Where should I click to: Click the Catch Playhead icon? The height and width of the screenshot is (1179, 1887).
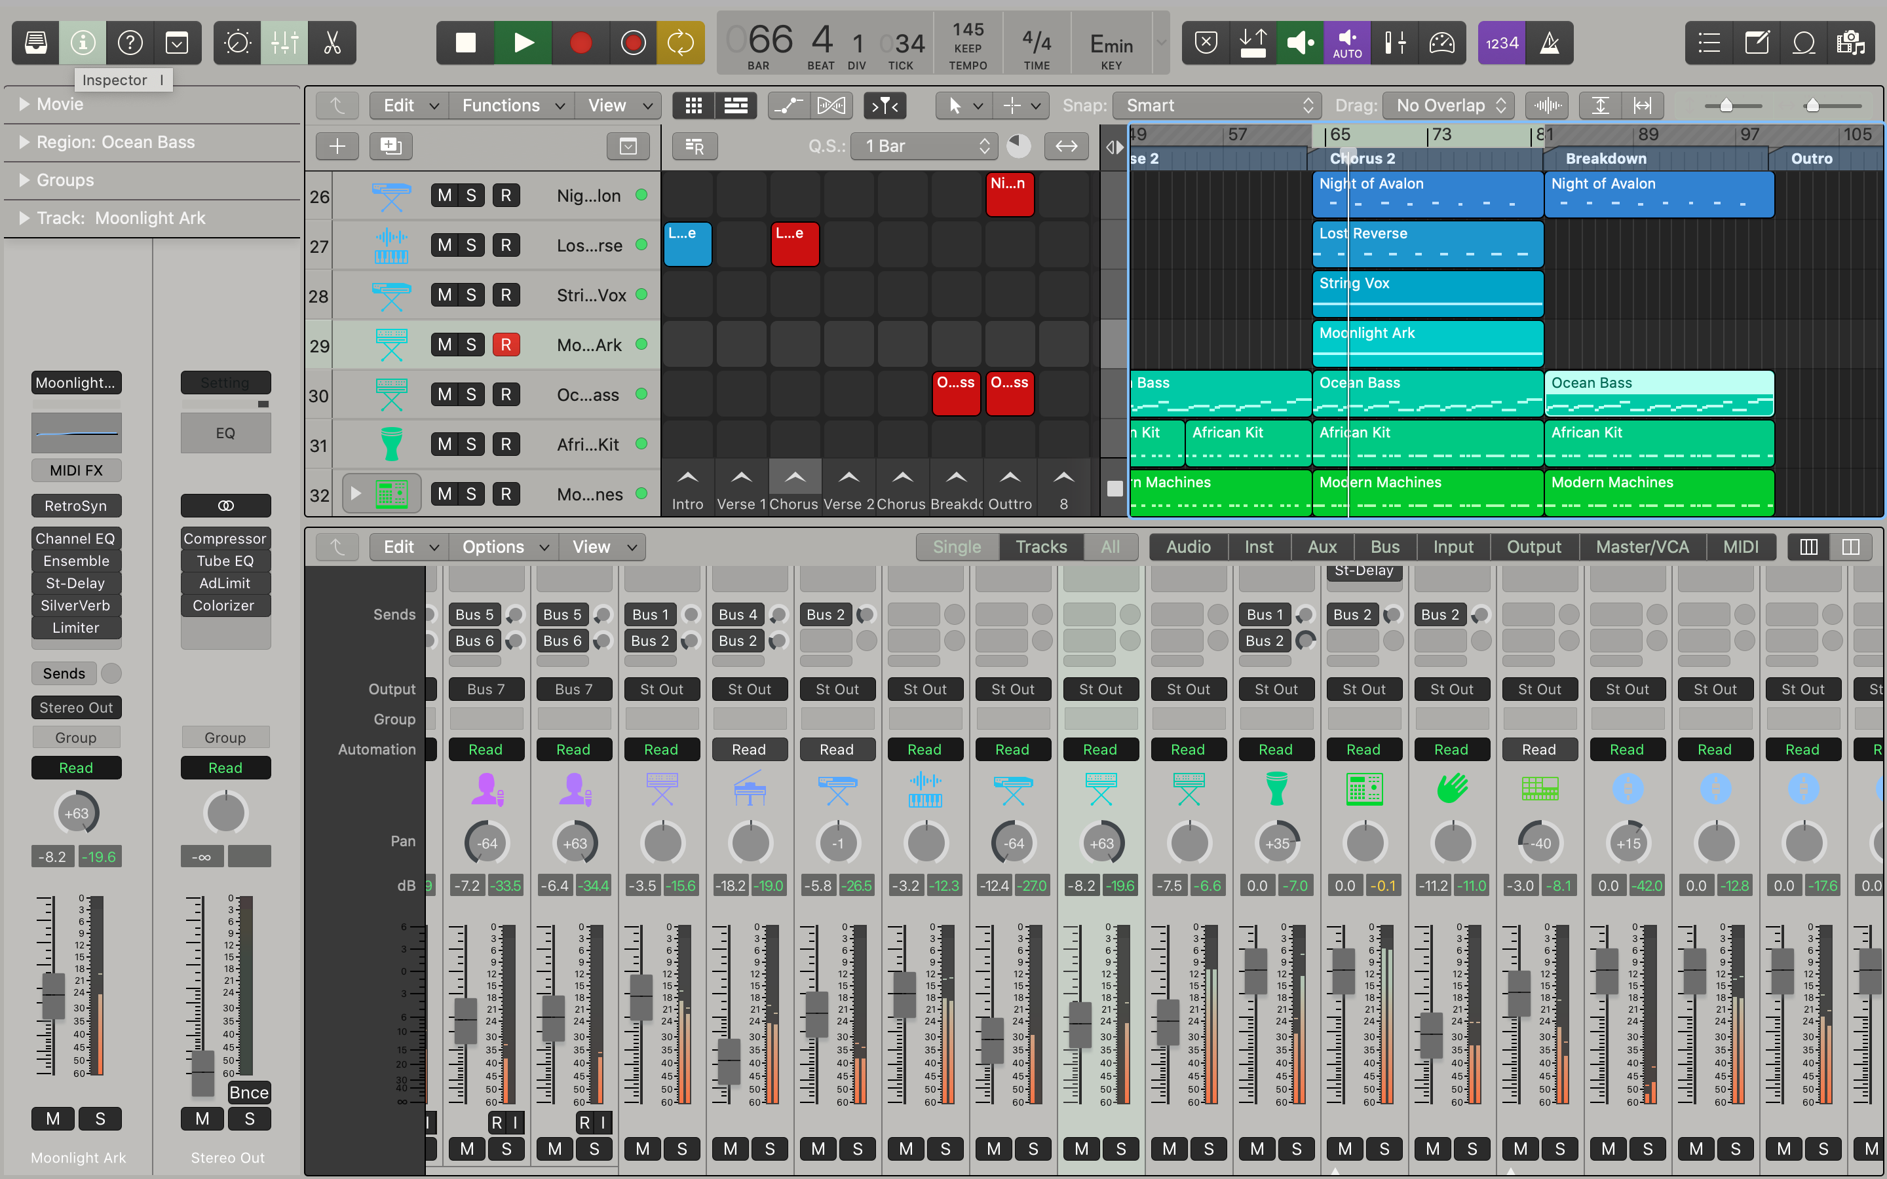(x=885, y=105)
